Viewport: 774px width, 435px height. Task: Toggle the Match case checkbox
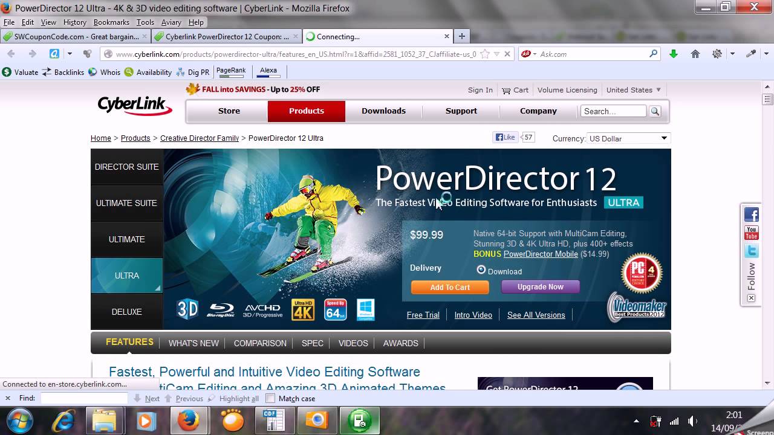[270, 398]
